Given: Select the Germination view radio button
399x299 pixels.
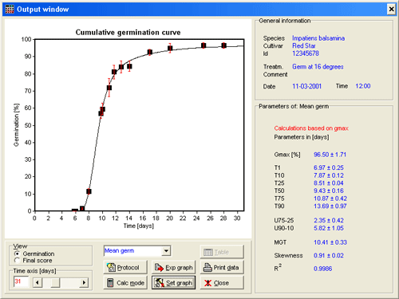Looking at the screenshot, I should [17, 254].
